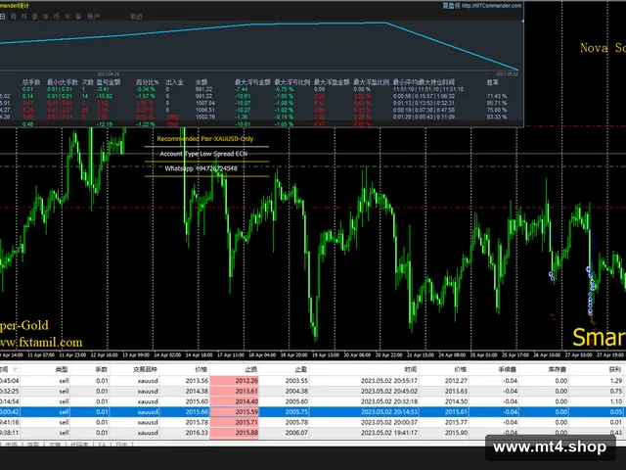Select the close price 2013.63
The image size is (626, 470).
click(x=457, y=392)
